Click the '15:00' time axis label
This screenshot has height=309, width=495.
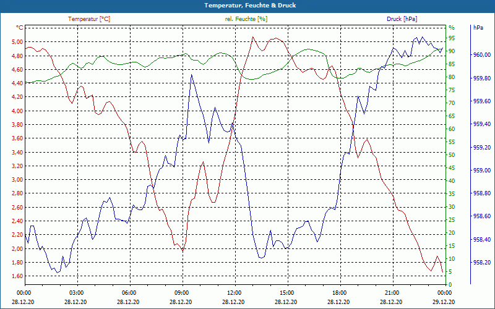[287, 292]
